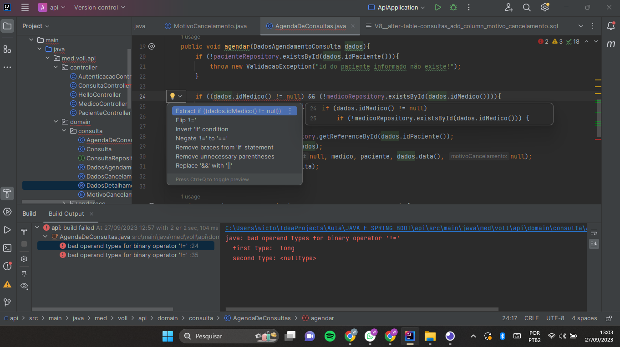This screenshot has height=347, width=620.
Task: Open the Run tool window icon
Action: tap(7, 230)
